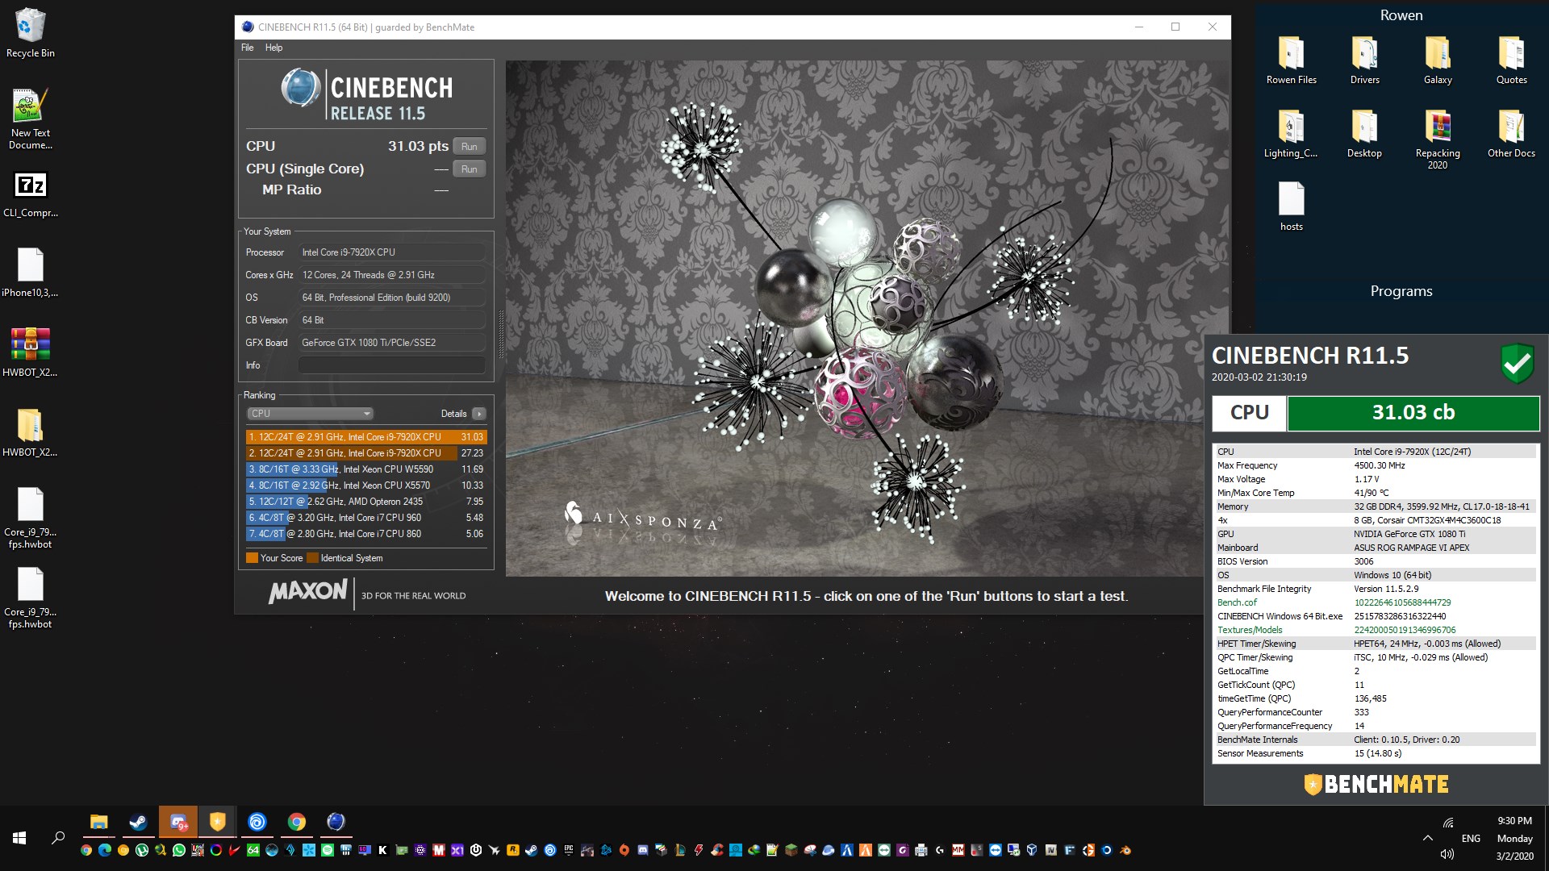
Task: Open Drivers folder
Action: click(x=1364, y=60)
